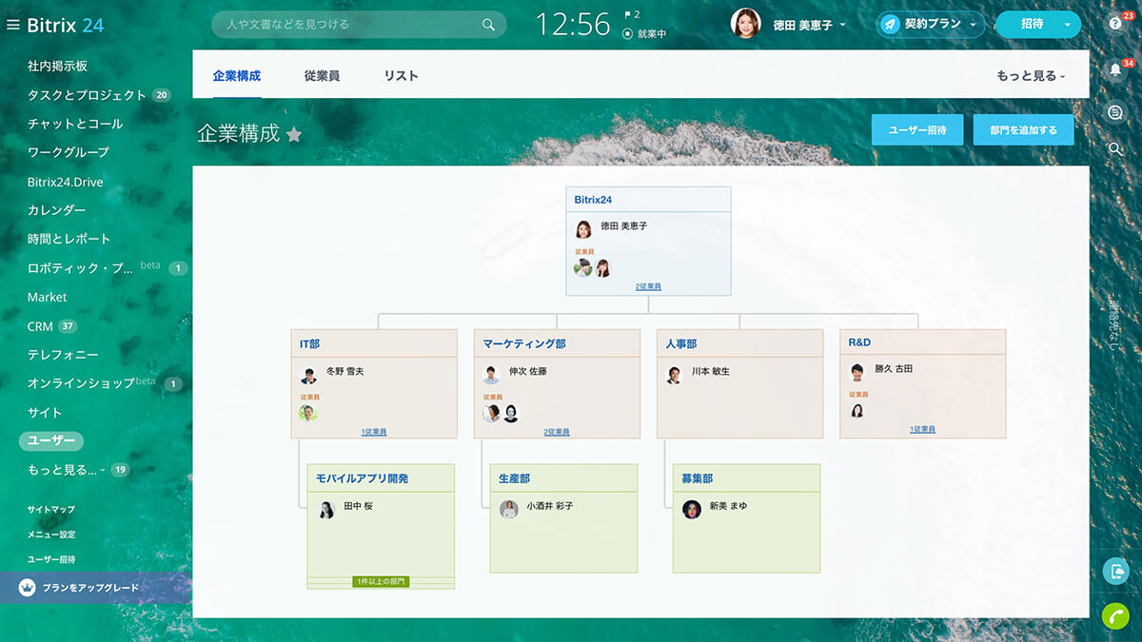Open カレンダー in sidebar
Image resolution: width=1142 pixels, height=642 pixels.
pyautogui.click(x=57, y=210)
